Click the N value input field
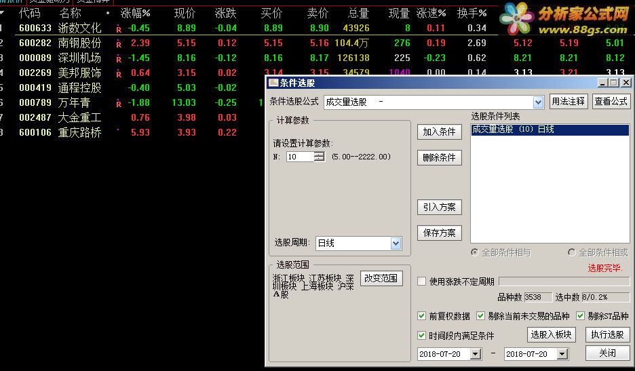The width and height of the screenshot is (635, 371). coord(300,157)
